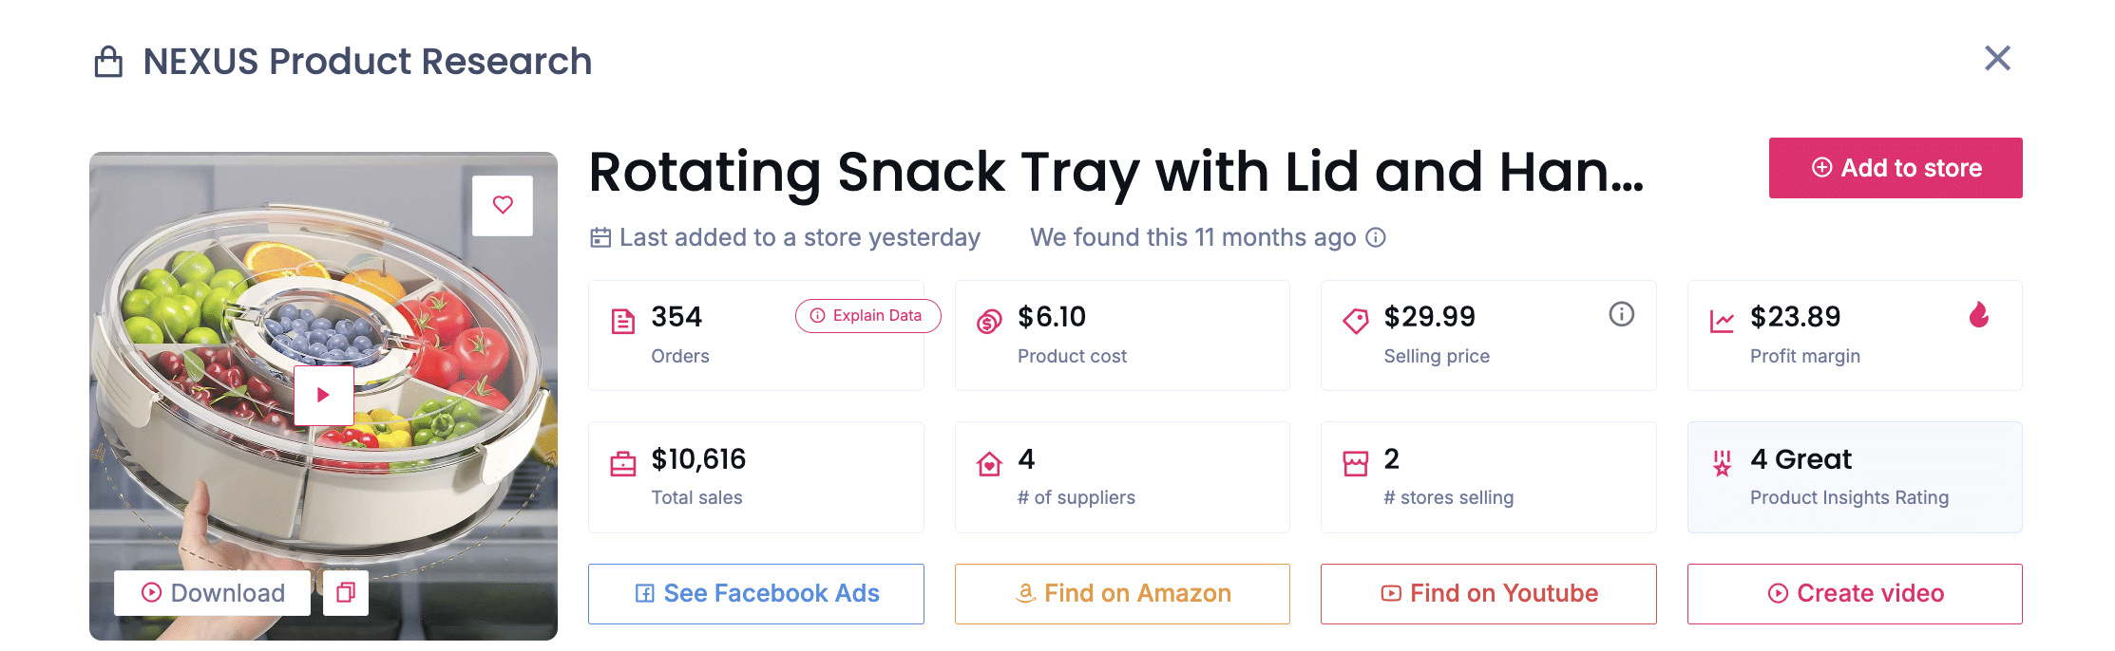Open See Facebook Ads
The width and height of the screenshot is (2115, 651).
pyautogui.click(x=756, y=594)
